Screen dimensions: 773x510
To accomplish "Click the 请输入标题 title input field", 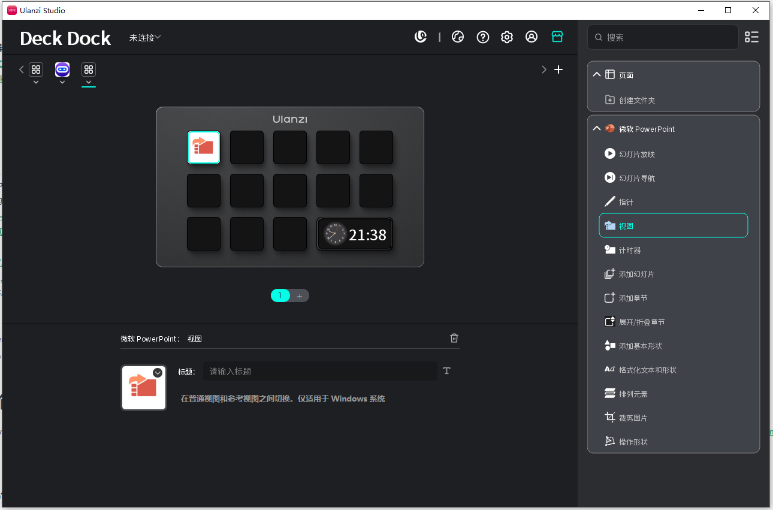I will [x=320, y=372].
